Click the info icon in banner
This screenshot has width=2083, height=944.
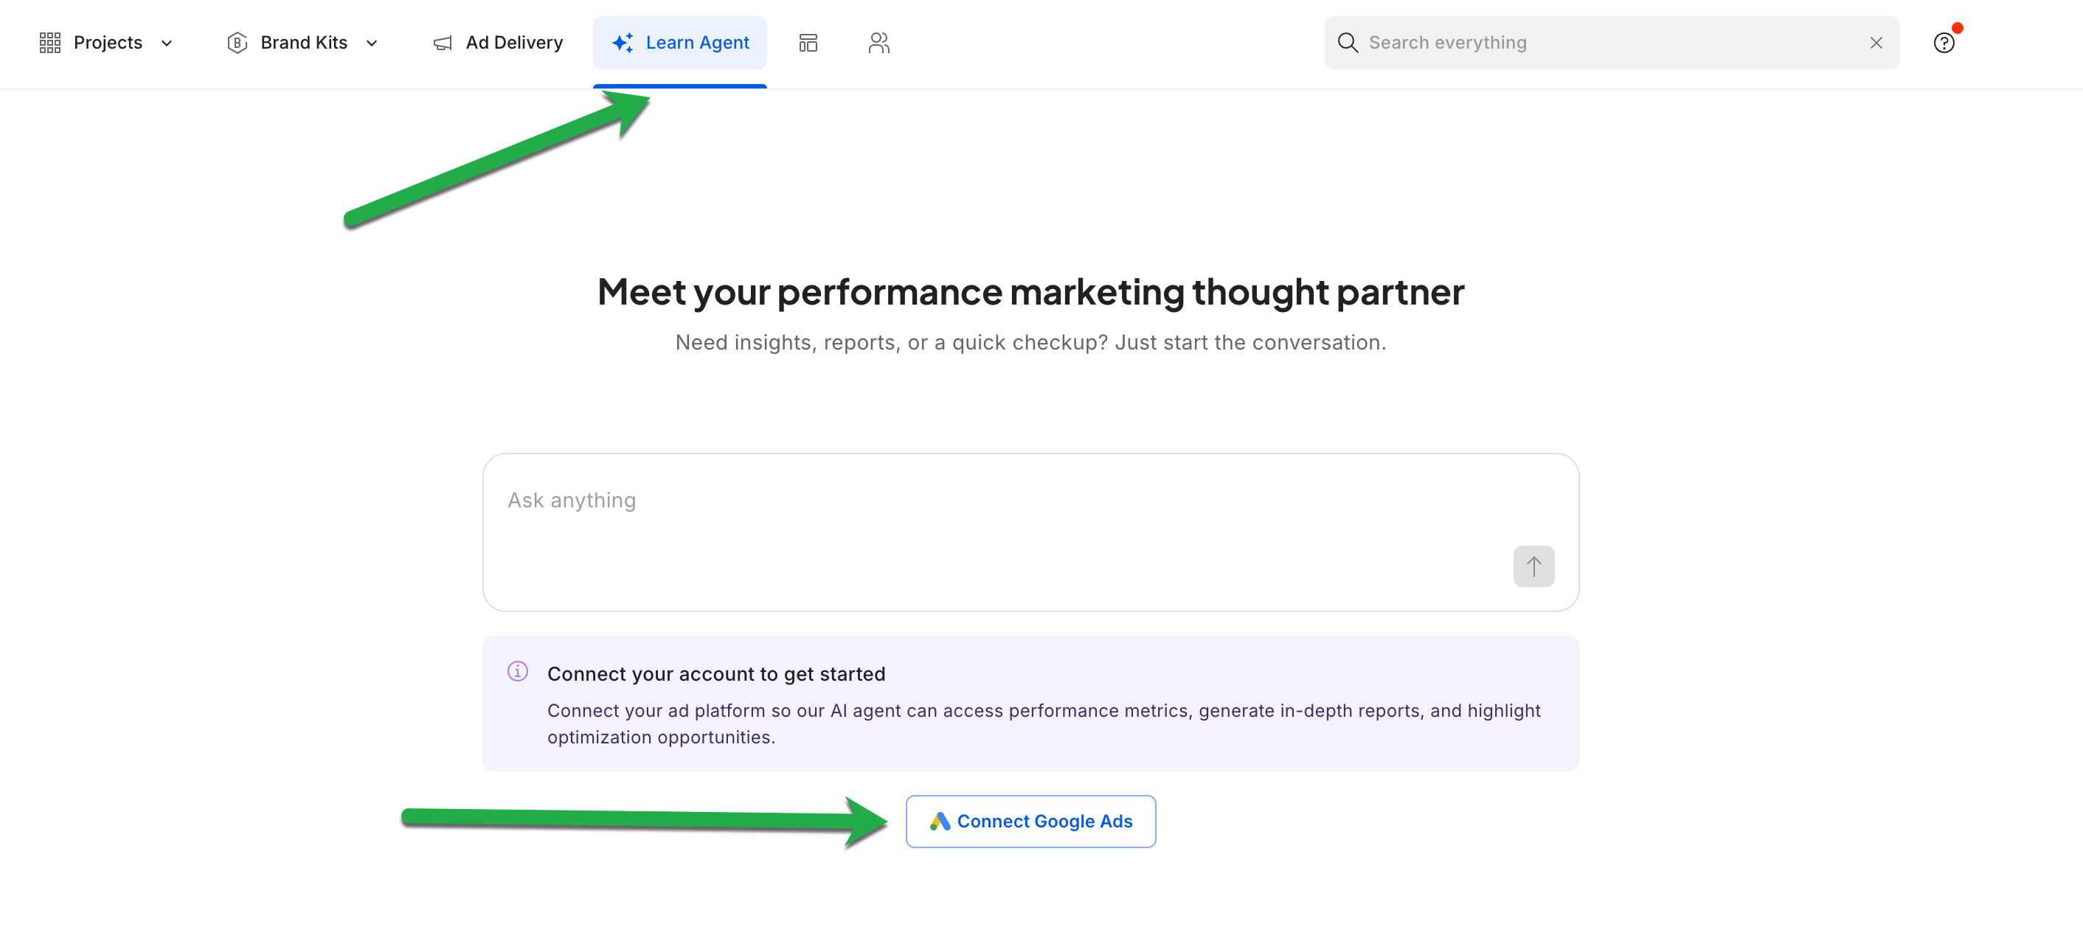pos(518,671)
